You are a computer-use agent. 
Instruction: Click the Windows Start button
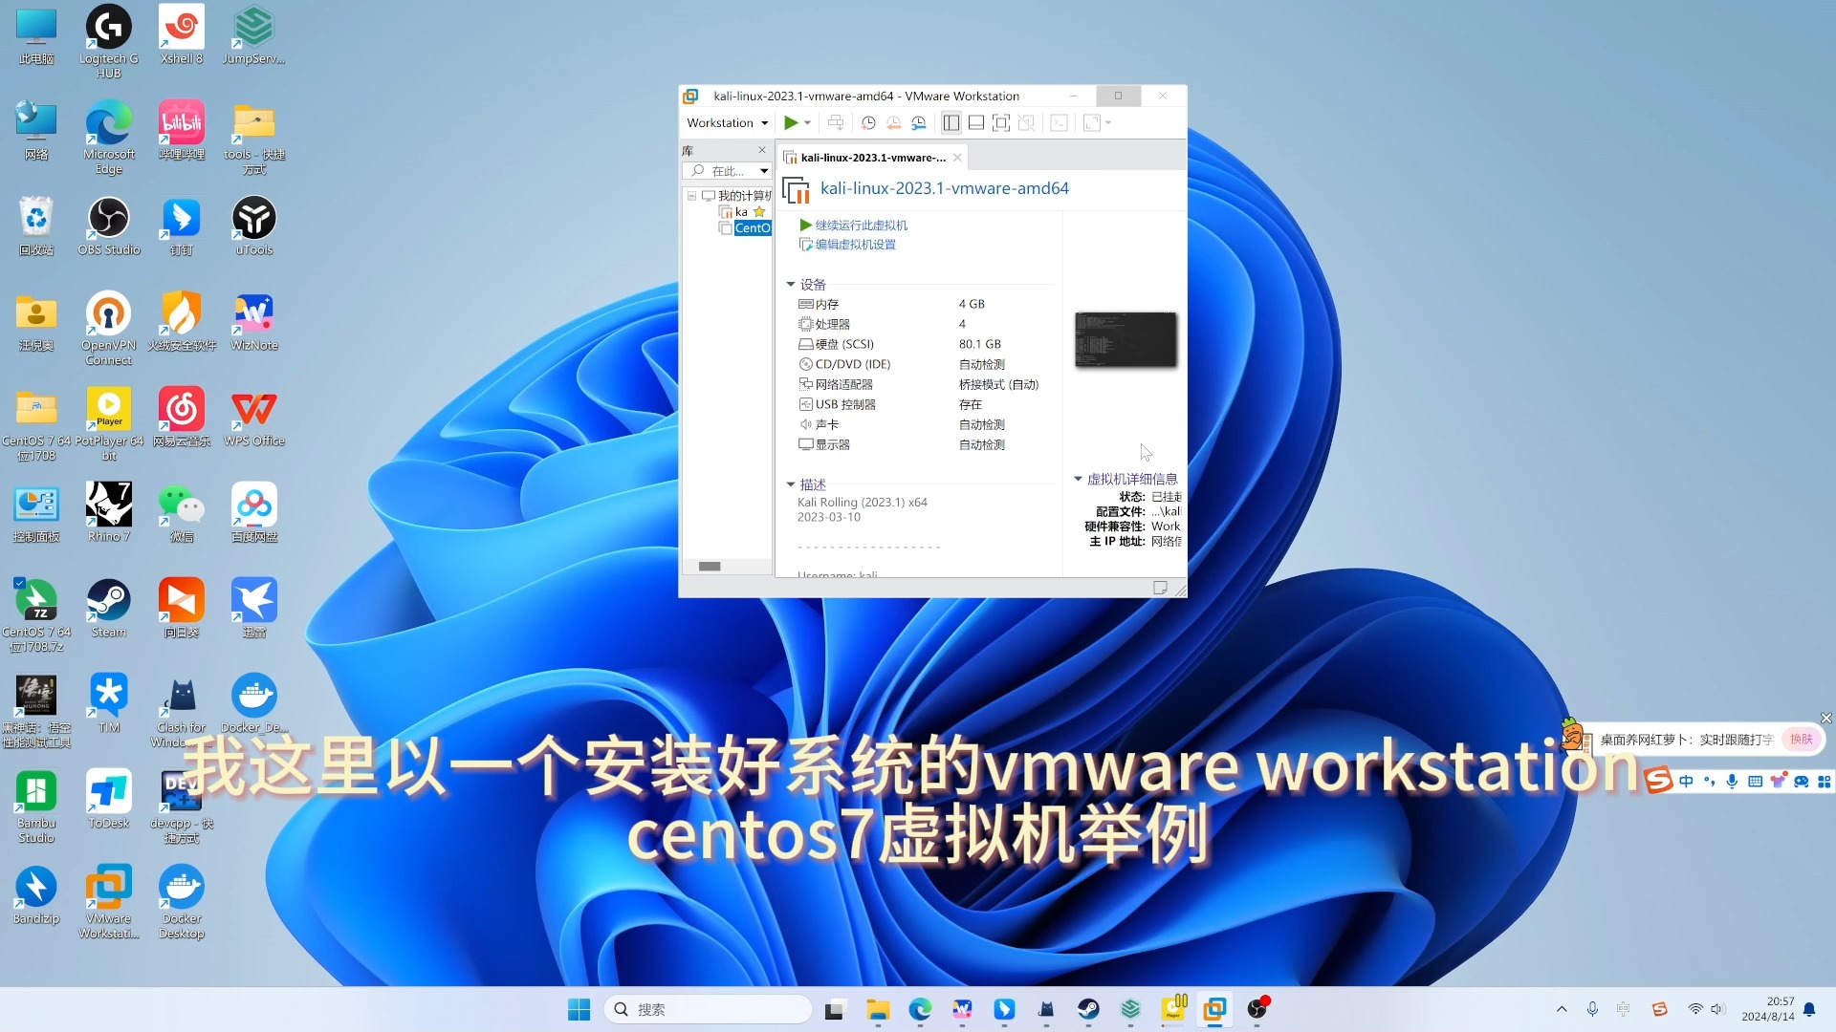point(579,1009)
